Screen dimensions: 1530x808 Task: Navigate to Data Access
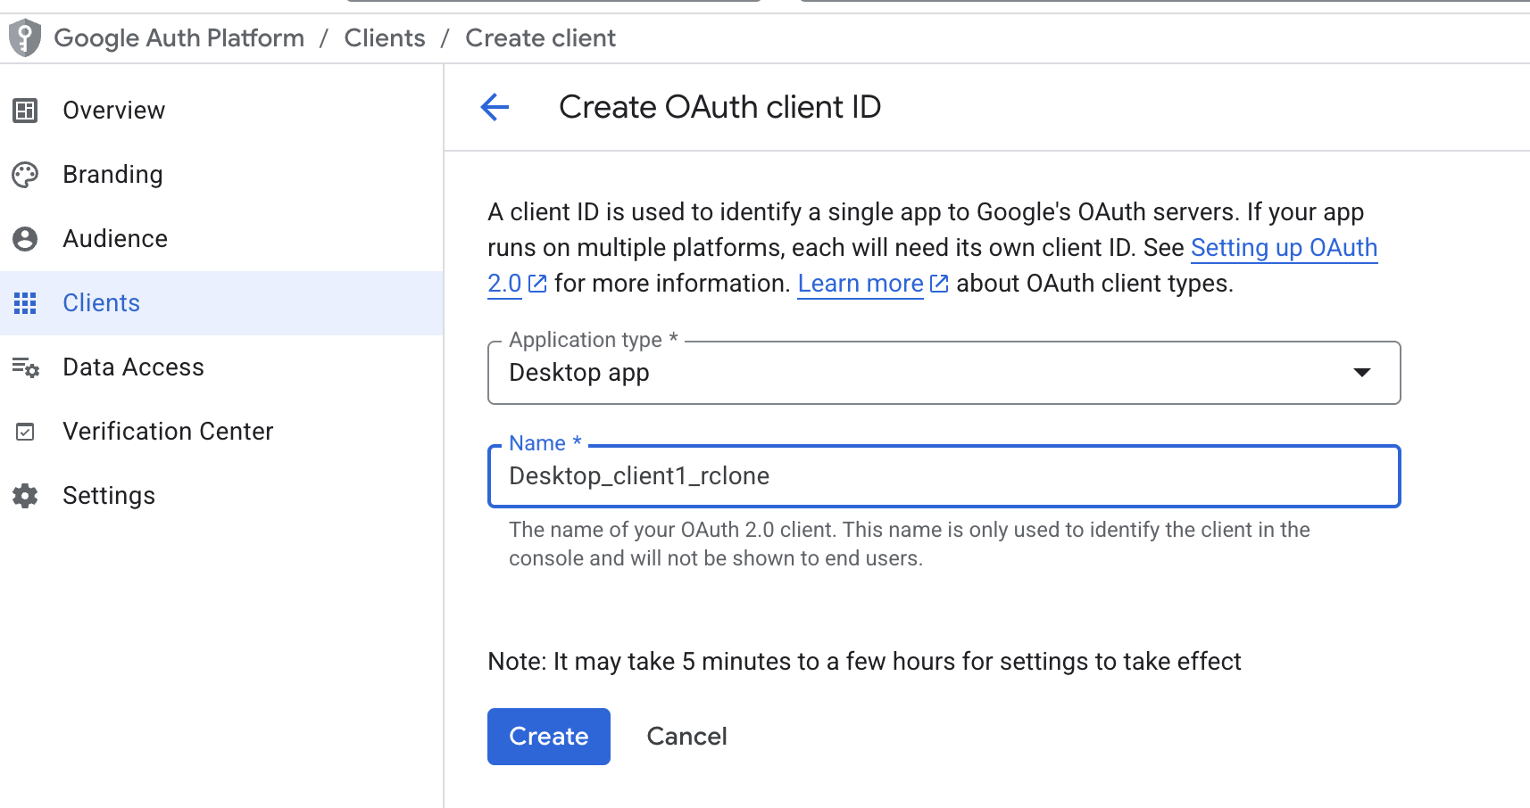pos(221,367)
